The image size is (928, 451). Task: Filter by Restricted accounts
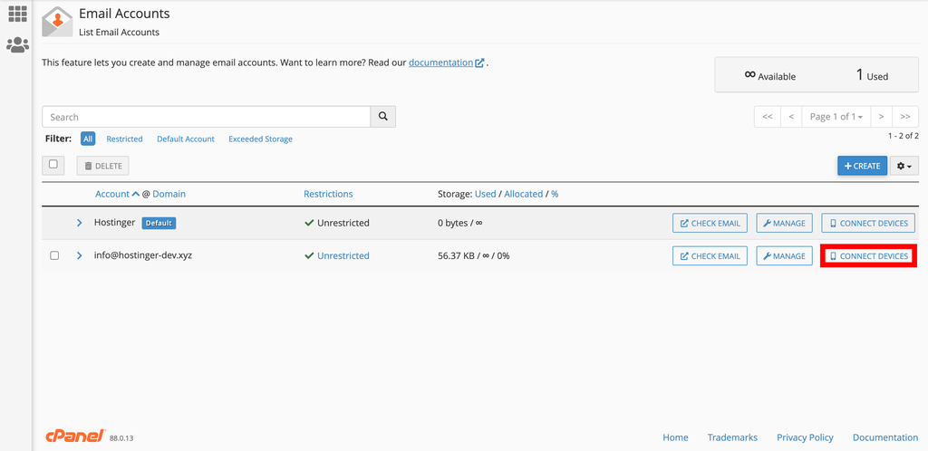(124, 139)
